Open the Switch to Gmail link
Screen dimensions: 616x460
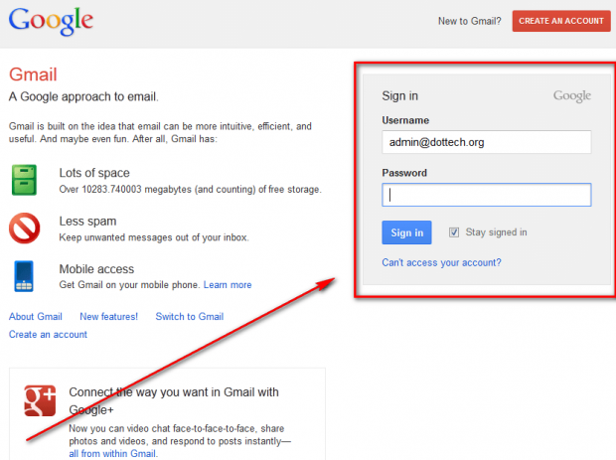coord(190,317)
